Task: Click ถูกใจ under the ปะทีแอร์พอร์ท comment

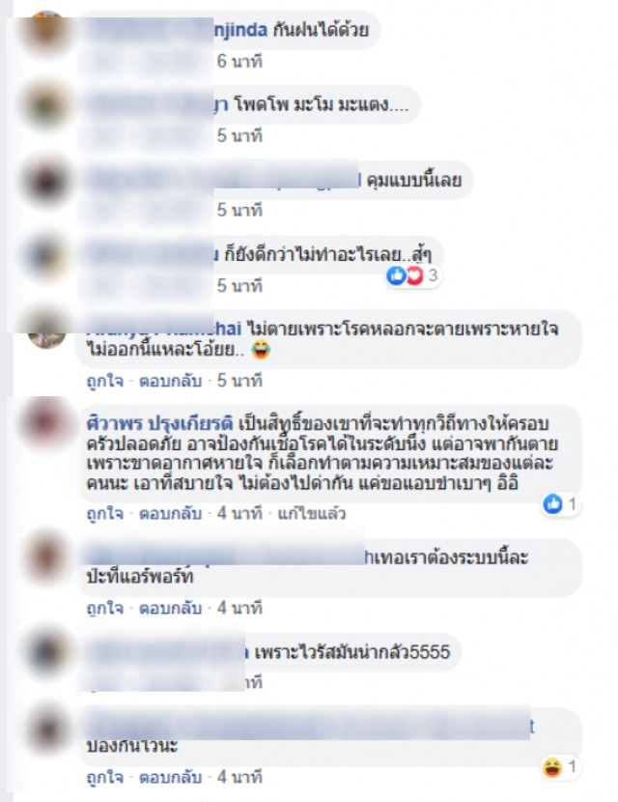Action: point(105,608)
